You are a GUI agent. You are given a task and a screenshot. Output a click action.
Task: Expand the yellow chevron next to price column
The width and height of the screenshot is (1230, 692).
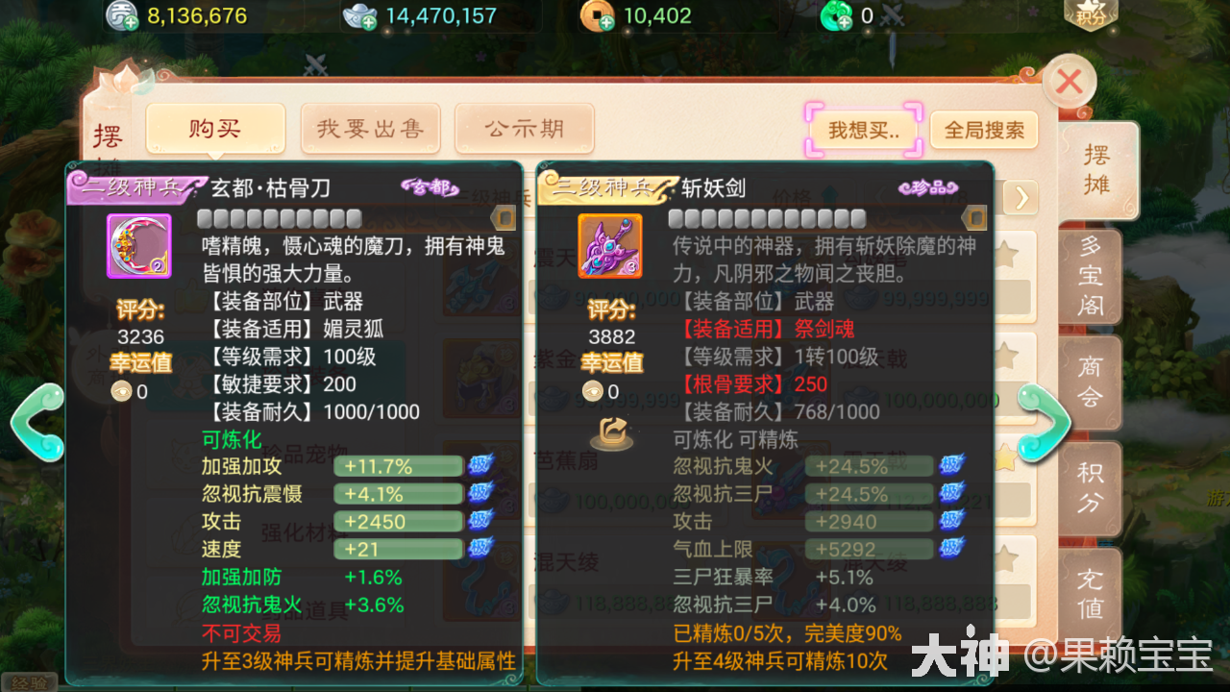coord(1021,198)
